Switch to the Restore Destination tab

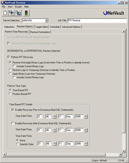pos(40,32)
